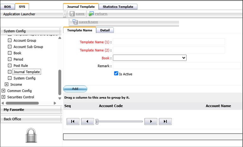The width and height of the screenshot is (243, 147).
Task: Open the Detail tab
Action: coord(105,30)
